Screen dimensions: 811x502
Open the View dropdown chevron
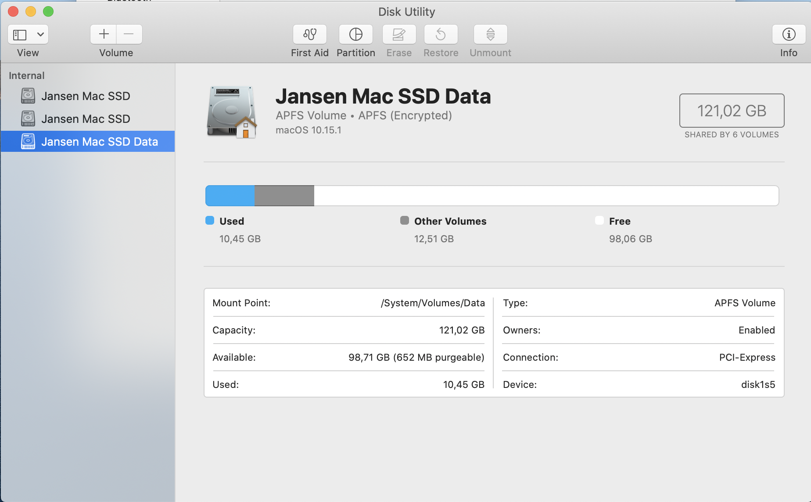click(x=40, y=34)
